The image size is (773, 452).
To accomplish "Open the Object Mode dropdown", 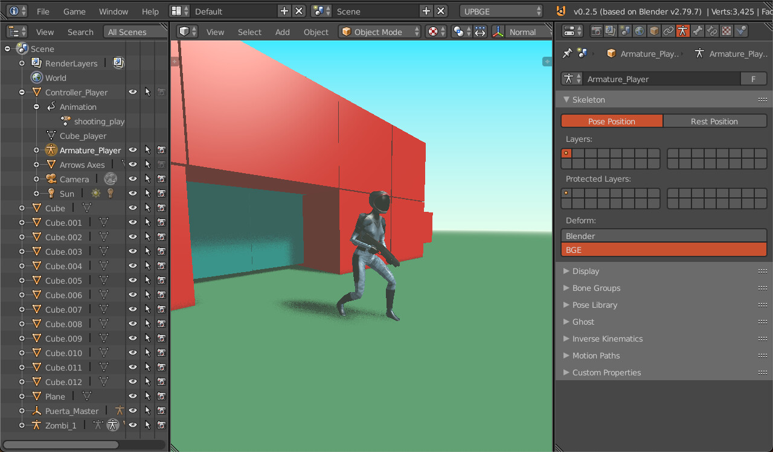I will click(x=380, y=32).
